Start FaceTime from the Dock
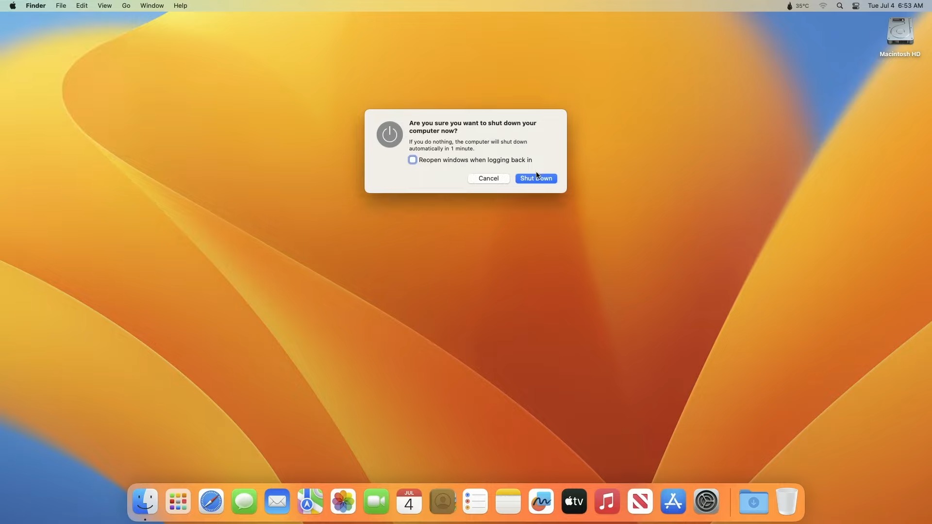932x524 pixels. pos(376,501)
